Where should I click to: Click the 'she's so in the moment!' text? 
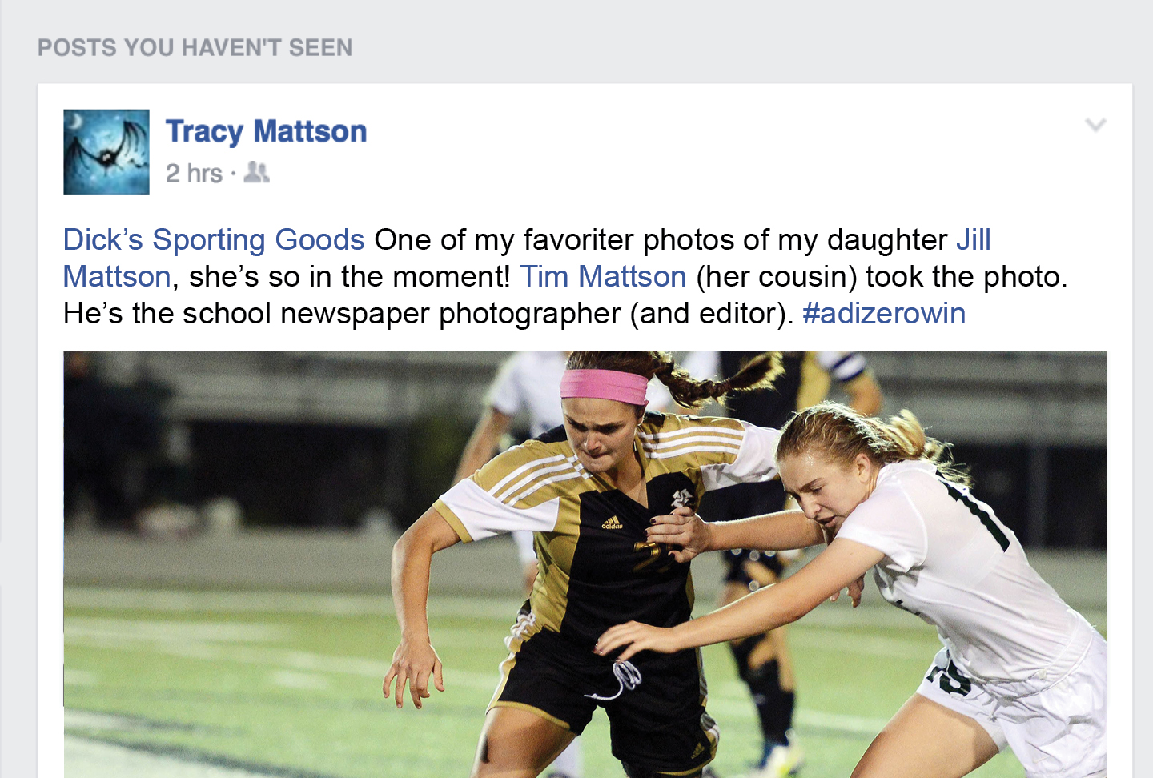click(349, 276)
